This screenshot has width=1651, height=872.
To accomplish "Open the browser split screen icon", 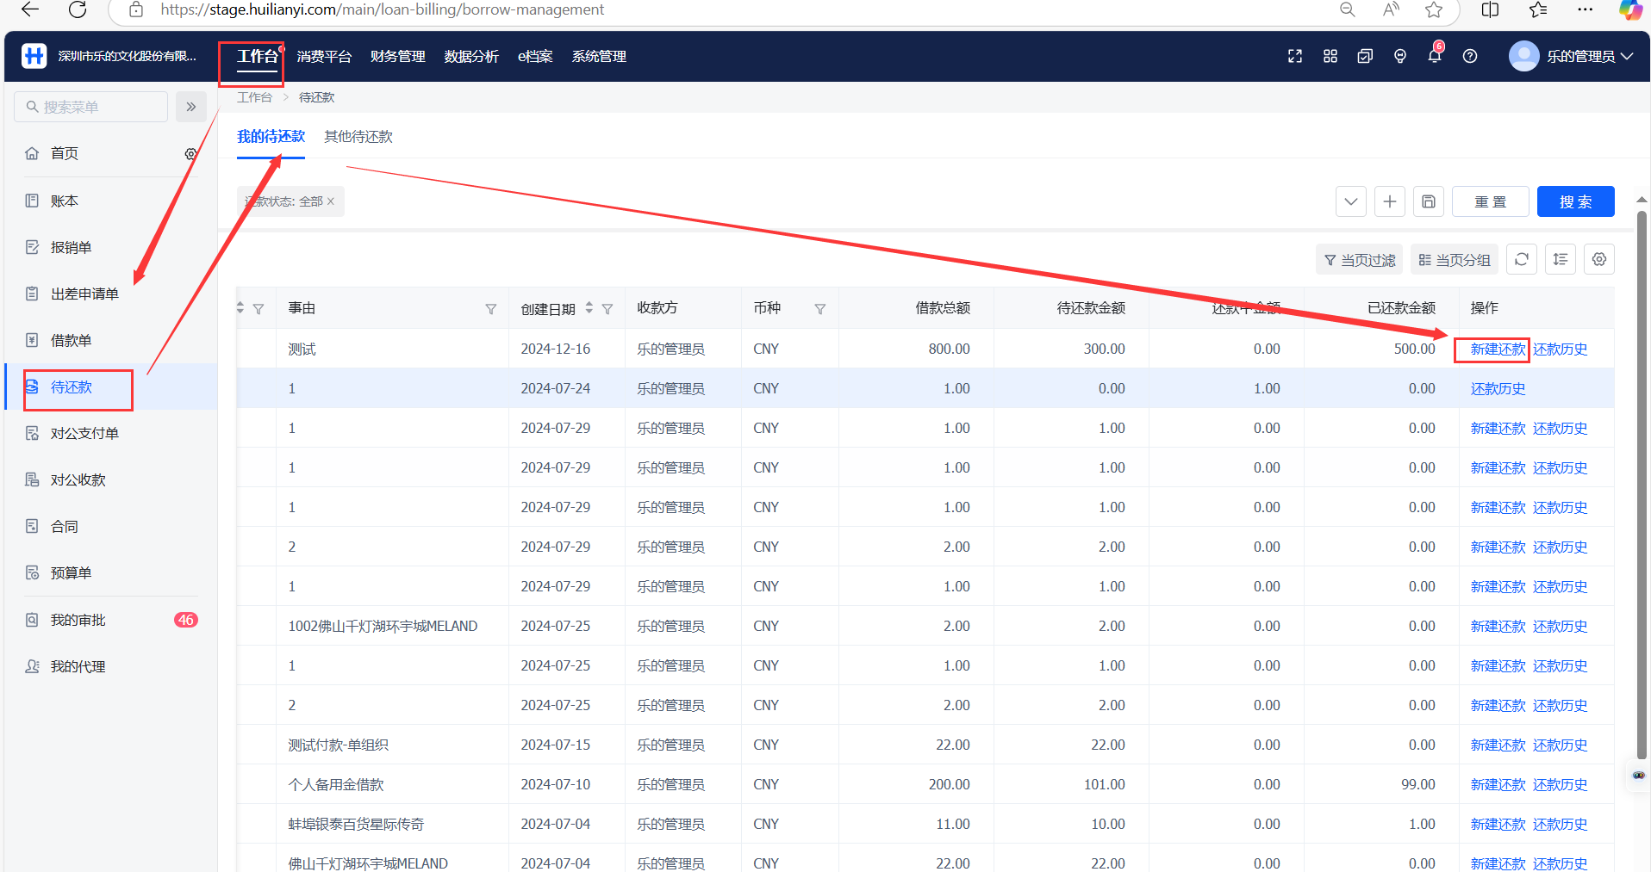I will [x=1490, y=9].
